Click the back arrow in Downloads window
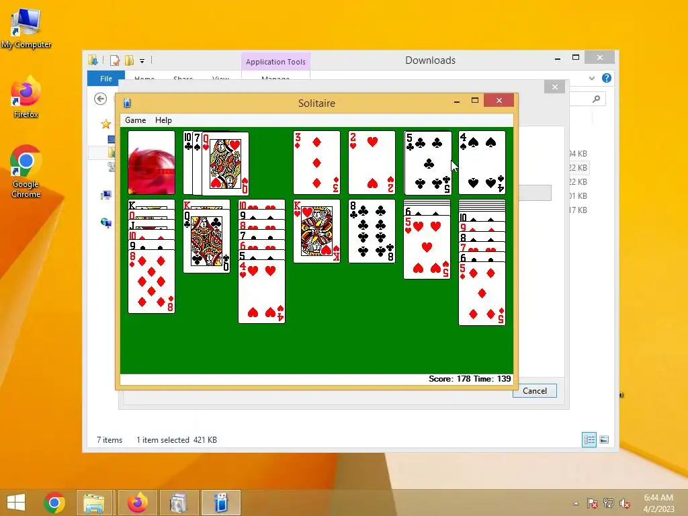This screenshot has height=516, width=688. [101, 99]
